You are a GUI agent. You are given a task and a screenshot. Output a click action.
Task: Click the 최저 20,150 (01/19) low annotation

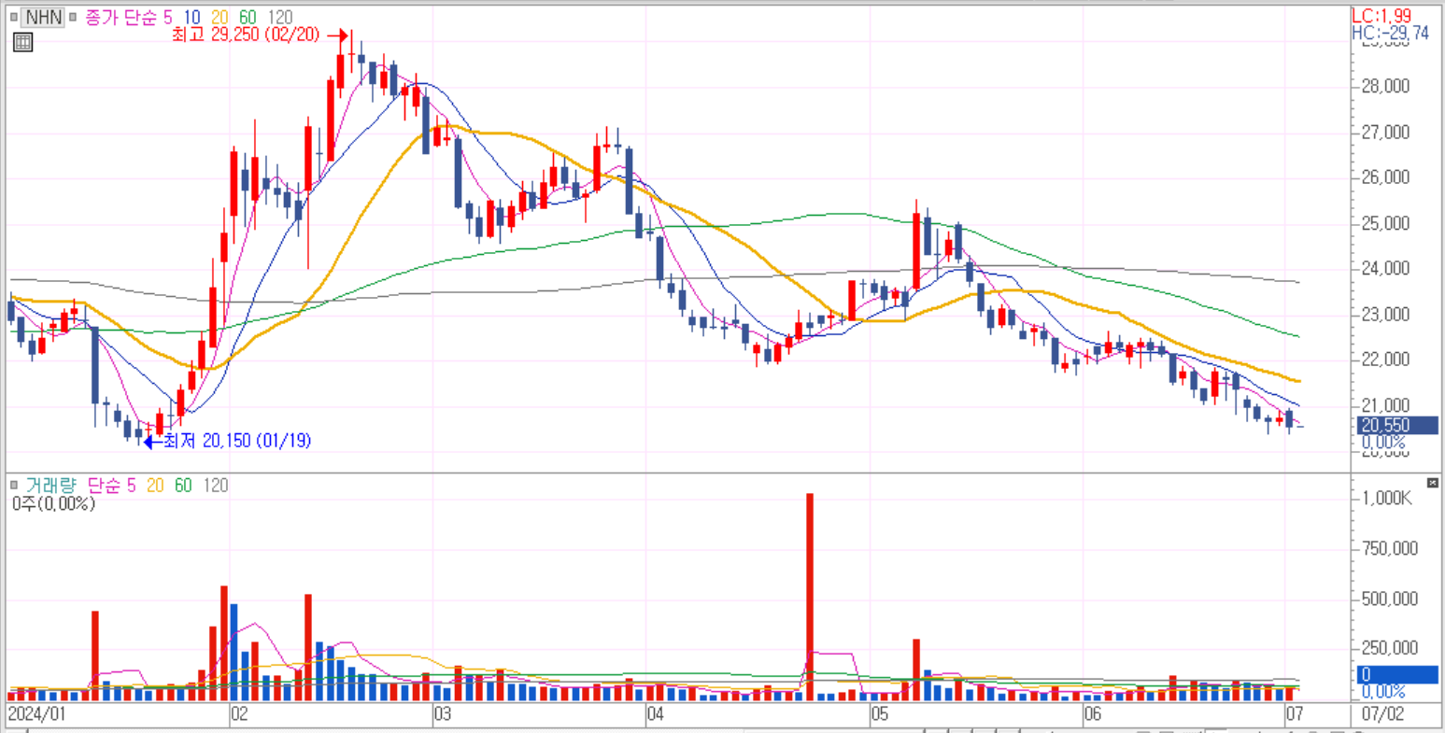click(236, 440)
